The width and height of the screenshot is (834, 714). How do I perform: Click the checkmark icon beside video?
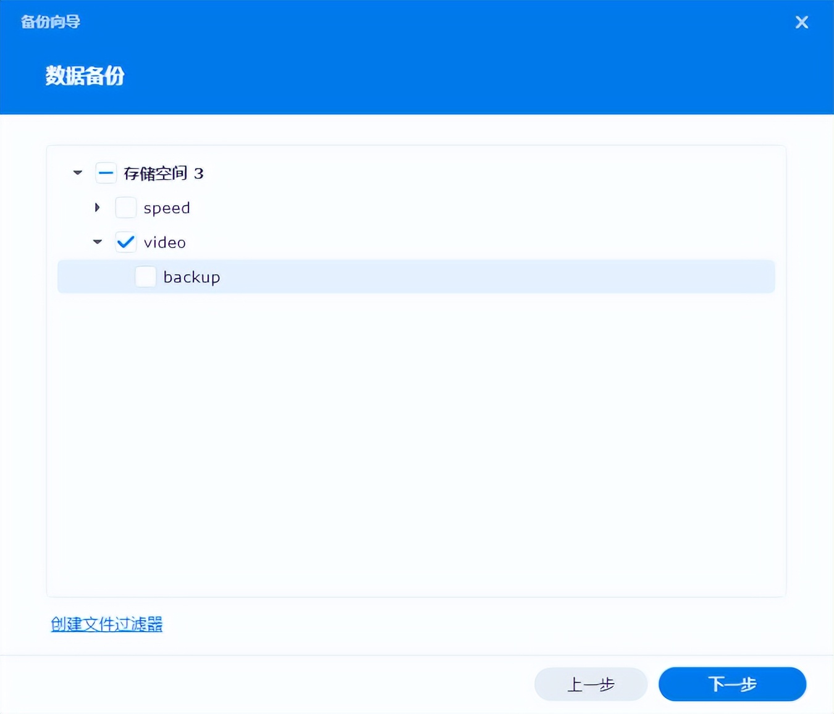click(125, 242)
